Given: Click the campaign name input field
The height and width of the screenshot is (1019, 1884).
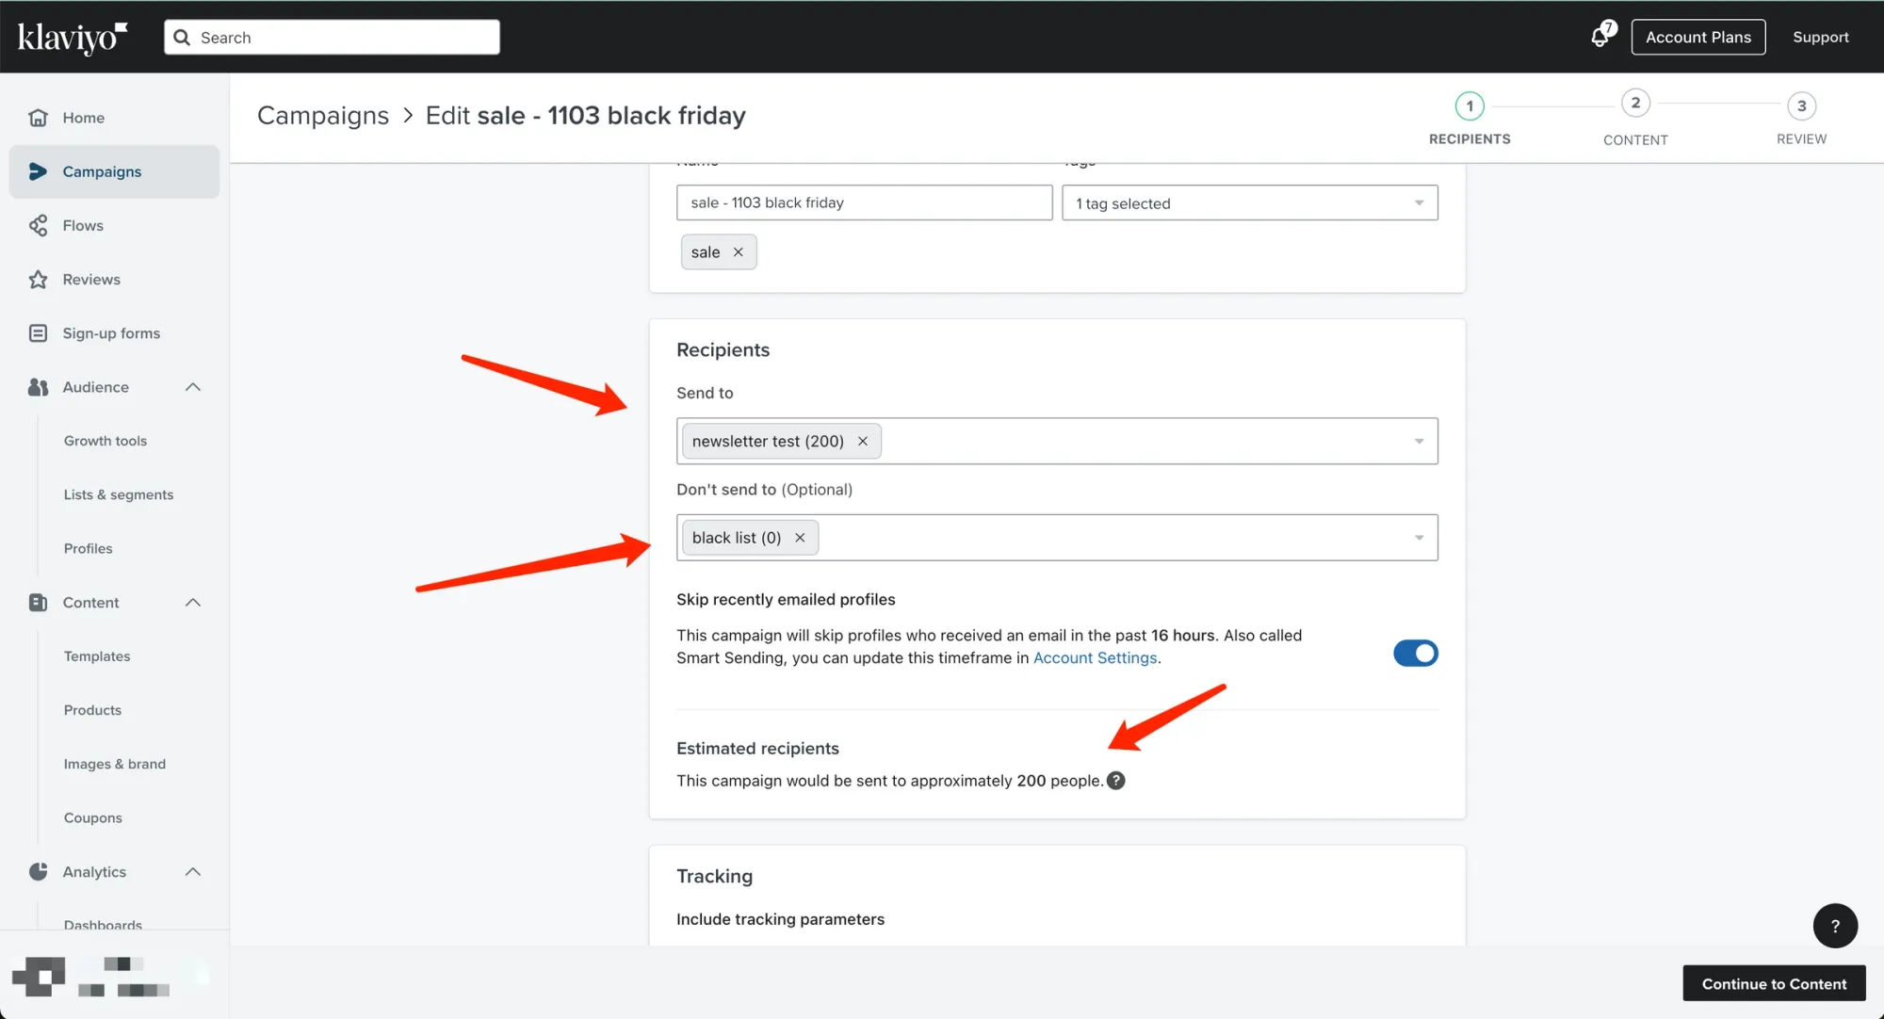Looking at the screenshot, I should [x=864, y=202].
